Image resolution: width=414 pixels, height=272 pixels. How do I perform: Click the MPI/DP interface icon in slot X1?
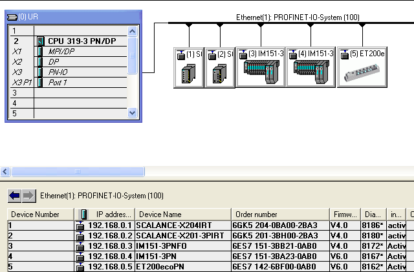40,52
